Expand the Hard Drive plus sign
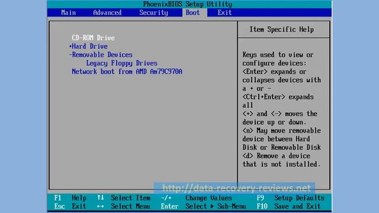 (x=70, y=46)
